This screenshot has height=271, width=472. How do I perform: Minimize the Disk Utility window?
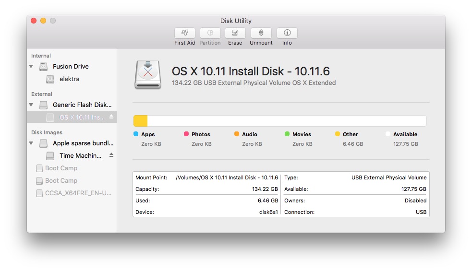(x=43, y=21)
